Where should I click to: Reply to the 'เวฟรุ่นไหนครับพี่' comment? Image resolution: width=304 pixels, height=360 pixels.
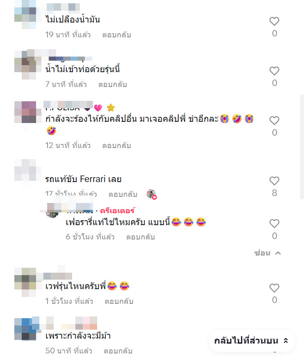coord(119,301)
